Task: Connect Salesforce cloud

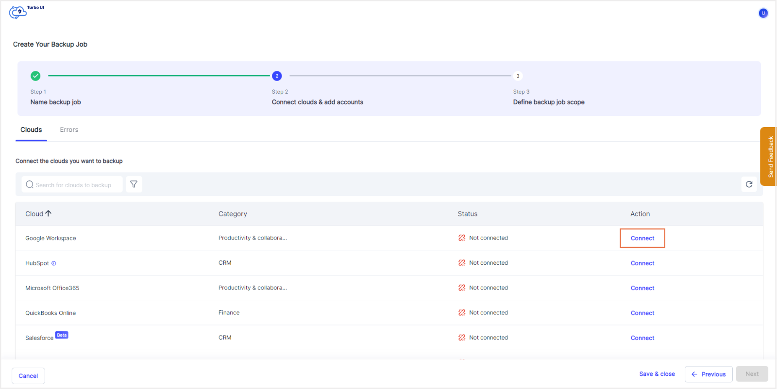Action: [x=642, y=338]
